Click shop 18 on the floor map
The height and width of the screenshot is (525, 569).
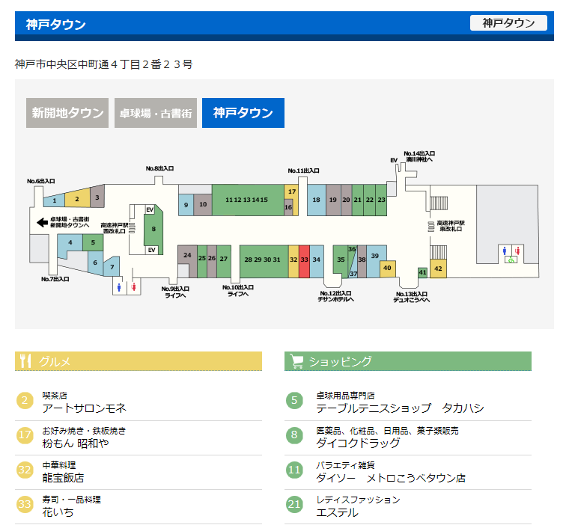point(317,200)
